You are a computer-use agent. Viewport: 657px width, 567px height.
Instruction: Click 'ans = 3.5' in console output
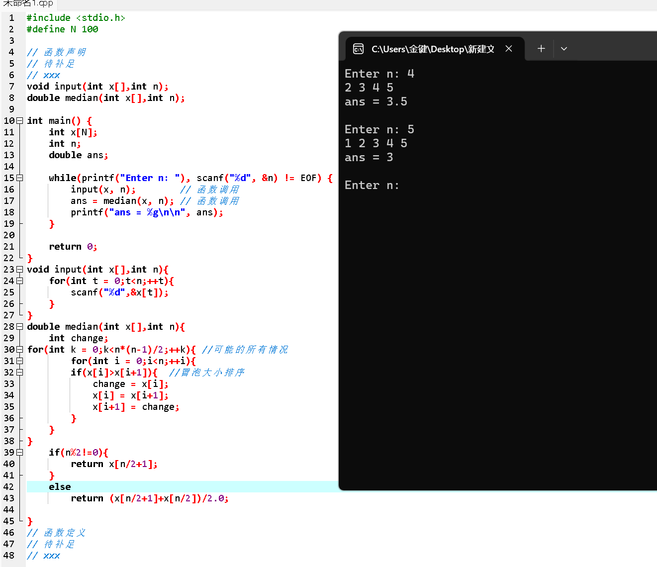376,101
